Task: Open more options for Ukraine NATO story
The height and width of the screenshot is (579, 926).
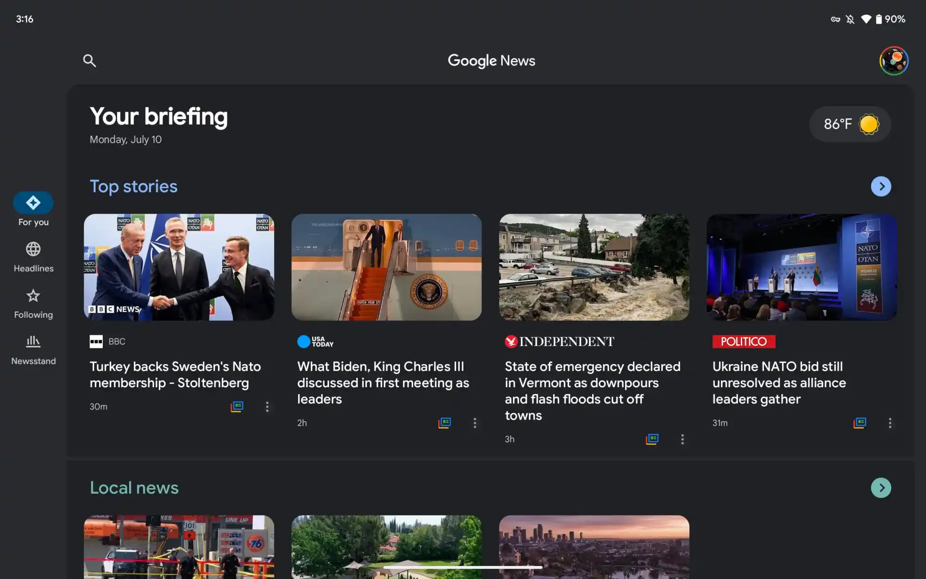Action: tap(889, 422)
